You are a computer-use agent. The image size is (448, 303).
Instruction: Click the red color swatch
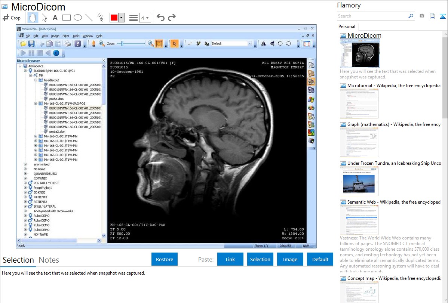click(x=114, y=18)
